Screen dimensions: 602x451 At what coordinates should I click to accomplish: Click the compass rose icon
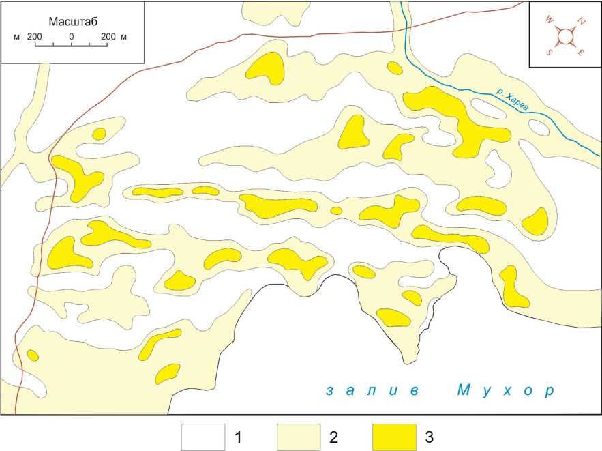click(565, 37)
